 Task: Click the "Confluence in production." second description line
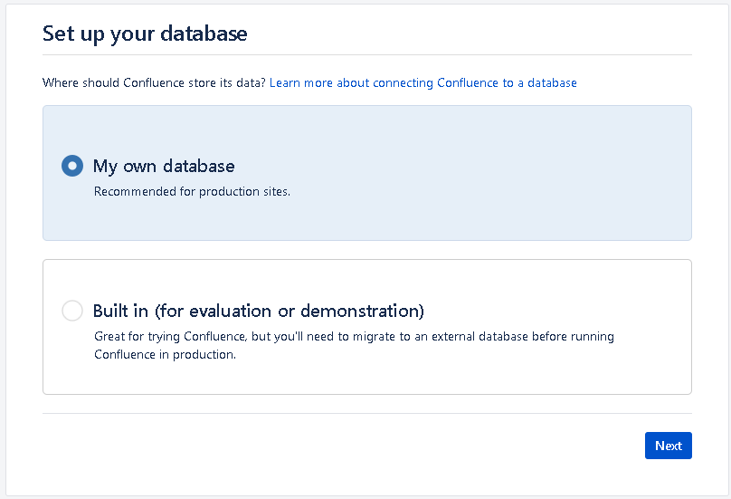tap(165, 354)
